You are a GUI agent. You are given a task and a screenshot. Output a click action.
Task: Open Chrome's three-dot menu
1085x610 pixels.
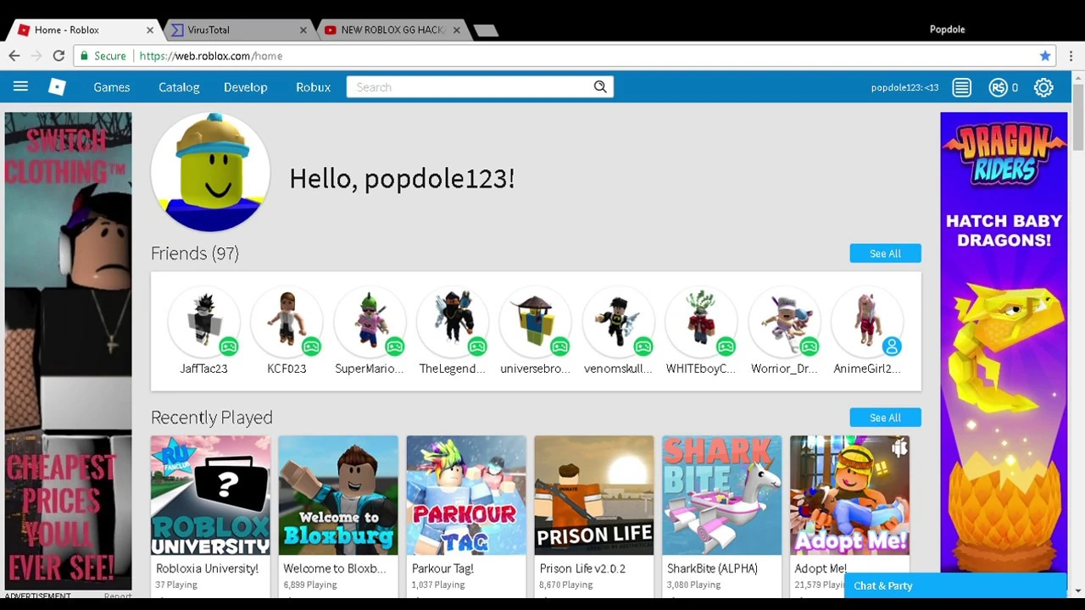(1071, 56)
